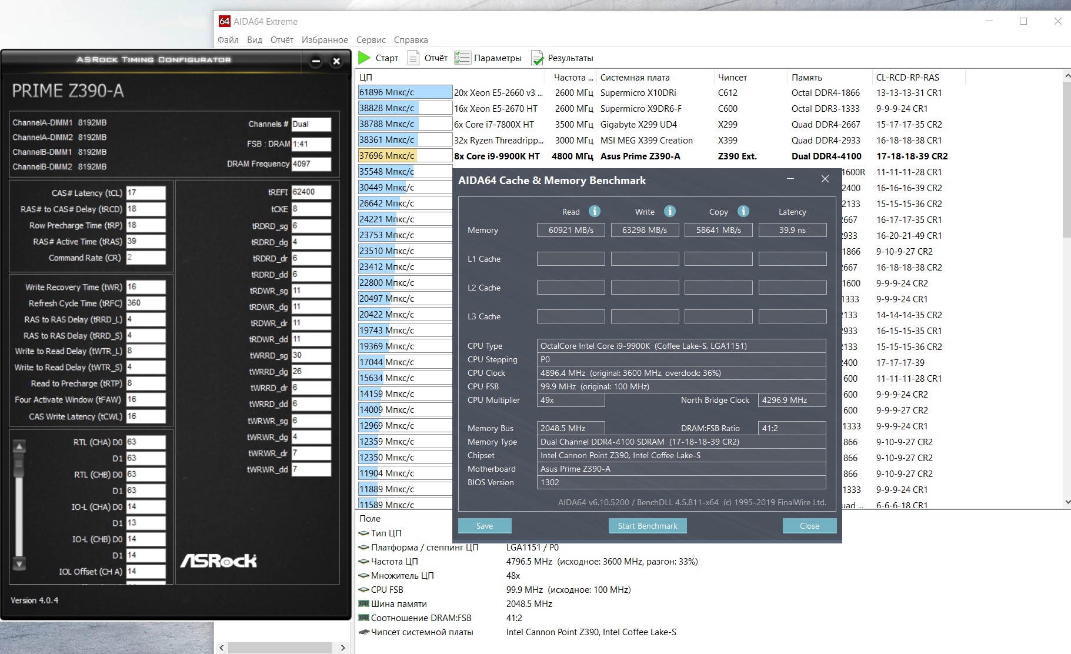The image size is (1071, 654).
Task: Open the Файл menu
Action: [228, 40]
